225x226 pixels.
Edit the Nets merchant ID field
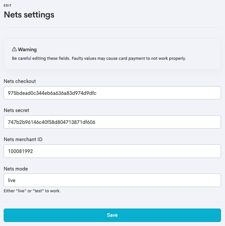pos(112,151)
